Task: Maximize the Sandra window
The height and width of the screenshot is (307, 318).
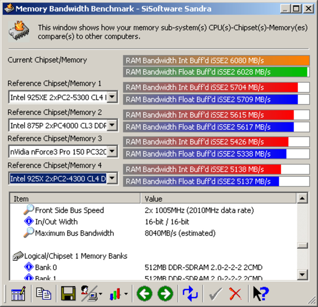Action: pos(296,8)
